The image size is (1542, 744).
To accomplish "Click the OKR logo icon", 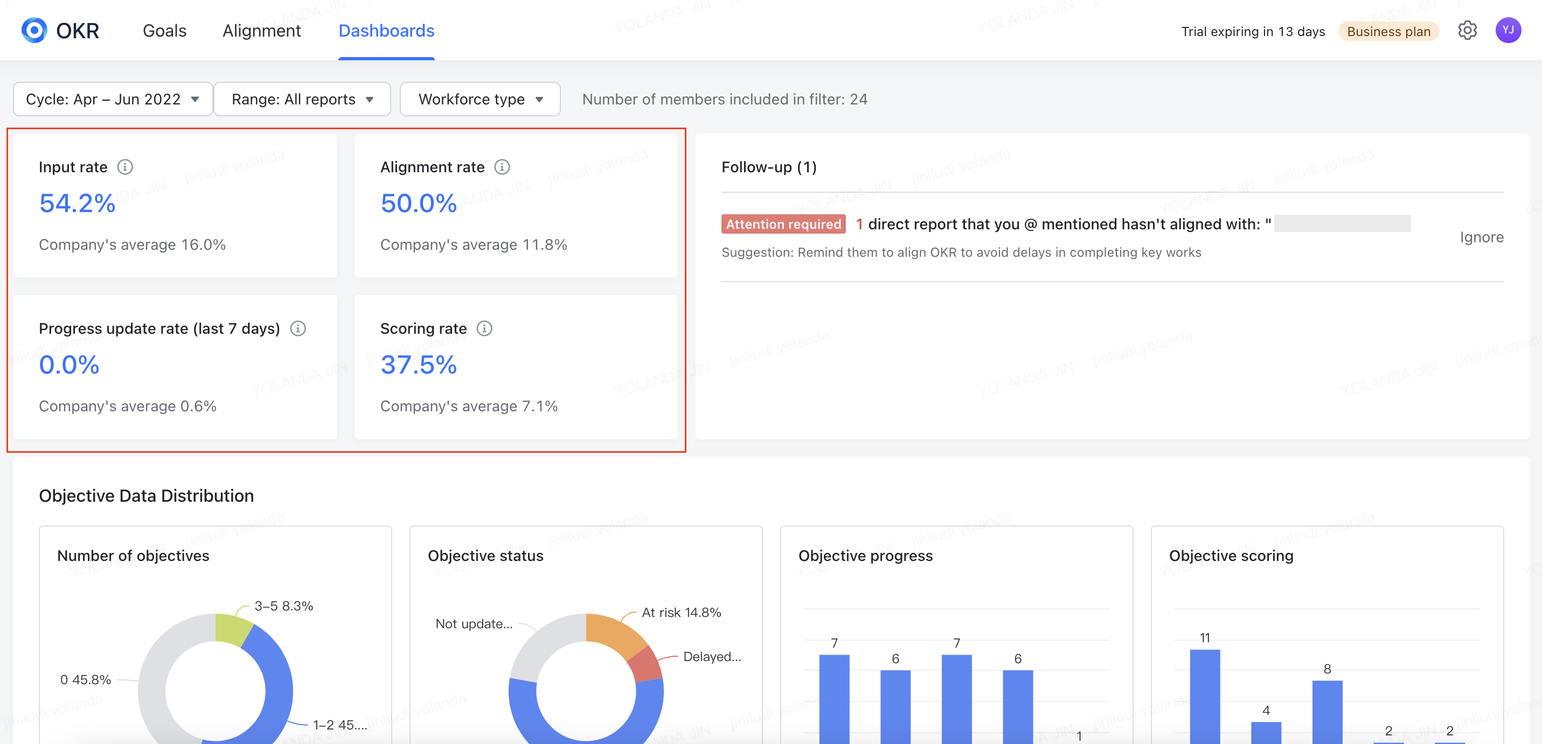I will coord(34,30).
